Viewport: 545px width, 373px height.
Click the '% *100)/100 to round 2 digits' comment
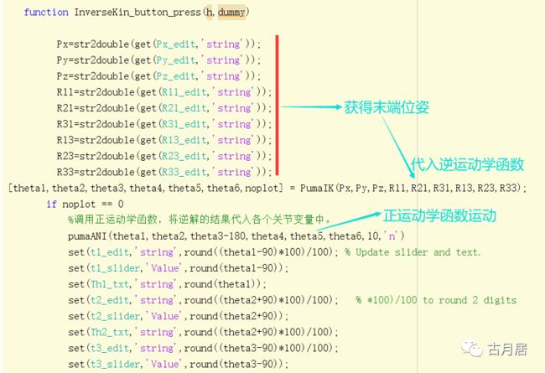[x=436, y=300]
